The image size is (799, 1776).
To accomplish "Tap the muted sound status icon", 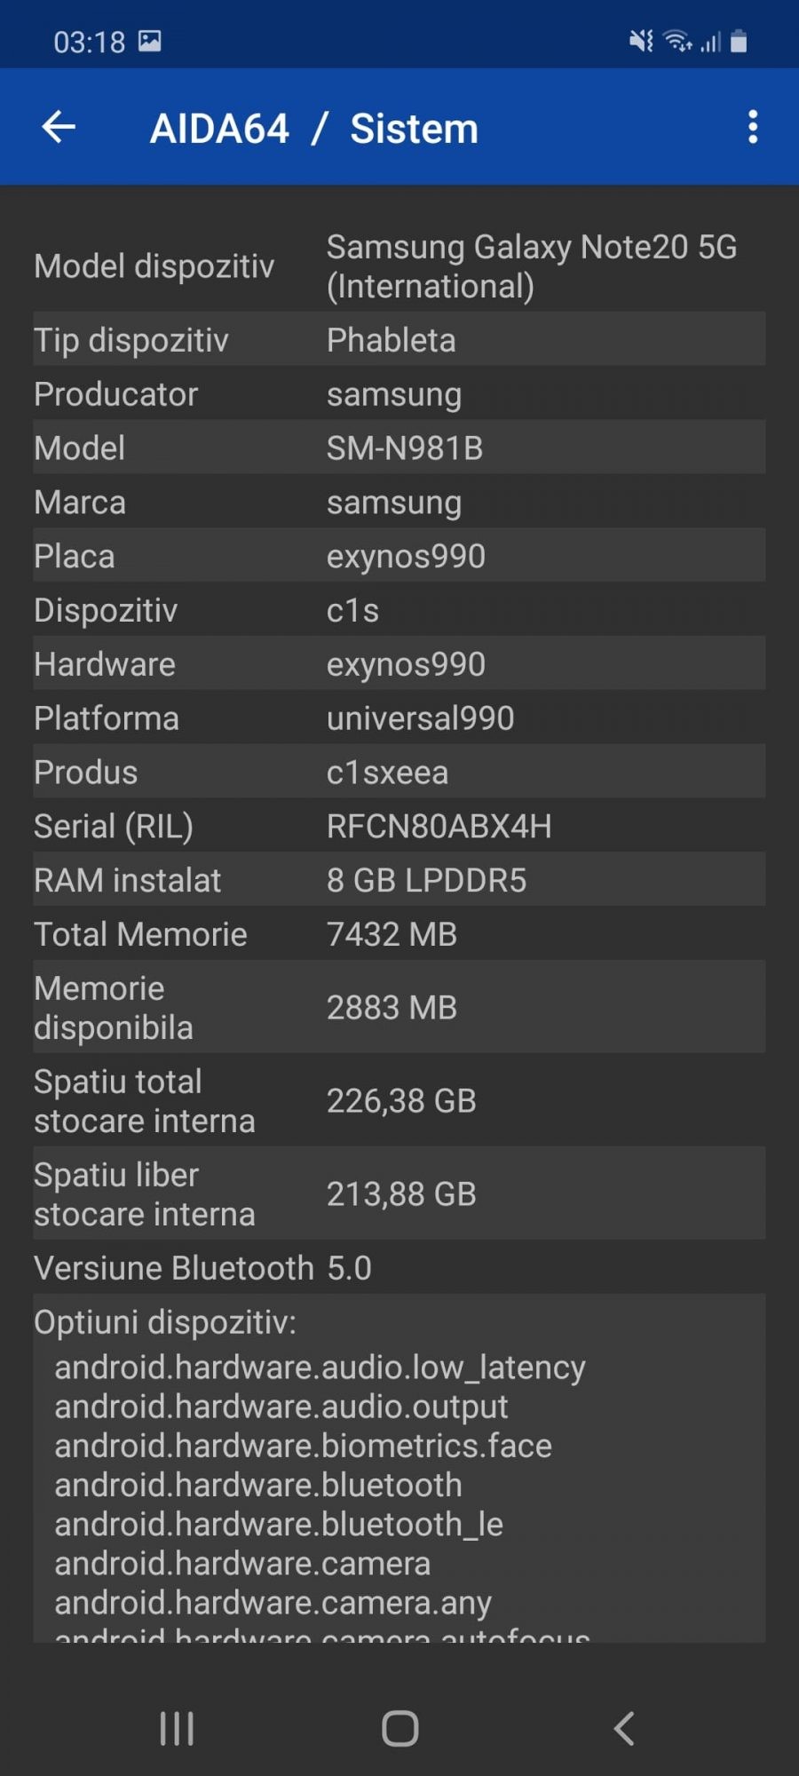I will coord(641,41).
